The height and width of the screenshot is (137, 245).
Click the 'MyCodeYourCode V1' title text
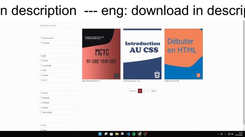tap(91, 81)
